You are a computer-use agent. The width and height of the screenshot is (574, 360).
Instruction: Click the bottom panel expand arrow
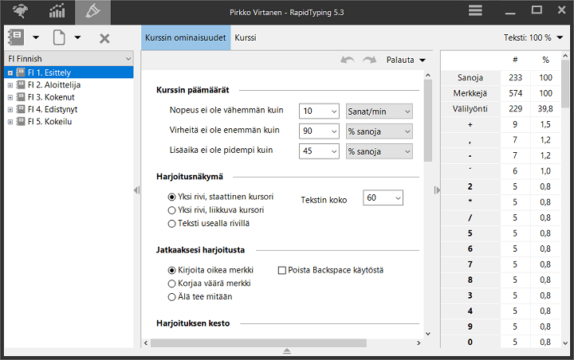(287, 351)
